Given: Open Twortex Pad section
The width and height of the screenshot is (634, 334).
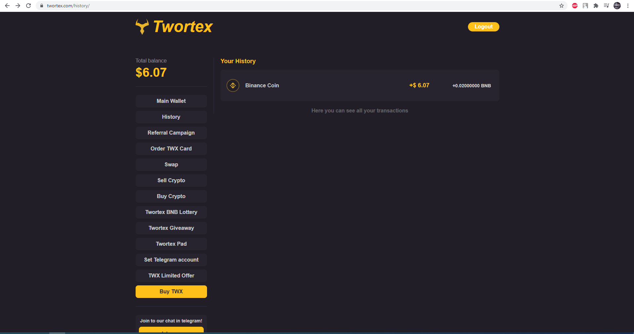Looking at the screenshot, I should 171,244.
